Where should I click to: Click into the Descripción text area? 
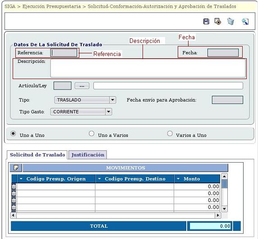148,68
